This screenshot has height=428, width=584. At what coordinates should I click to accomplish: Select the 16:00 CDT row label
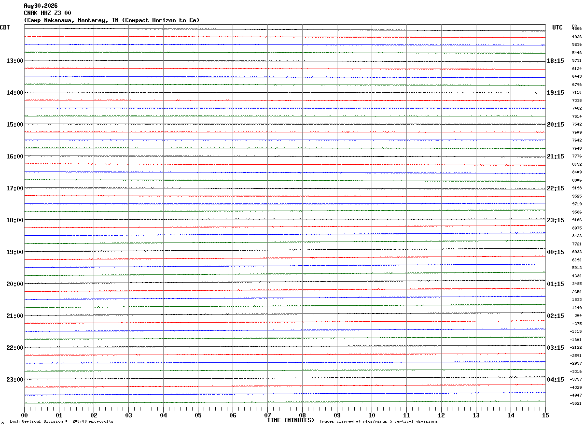click(14, 157)
